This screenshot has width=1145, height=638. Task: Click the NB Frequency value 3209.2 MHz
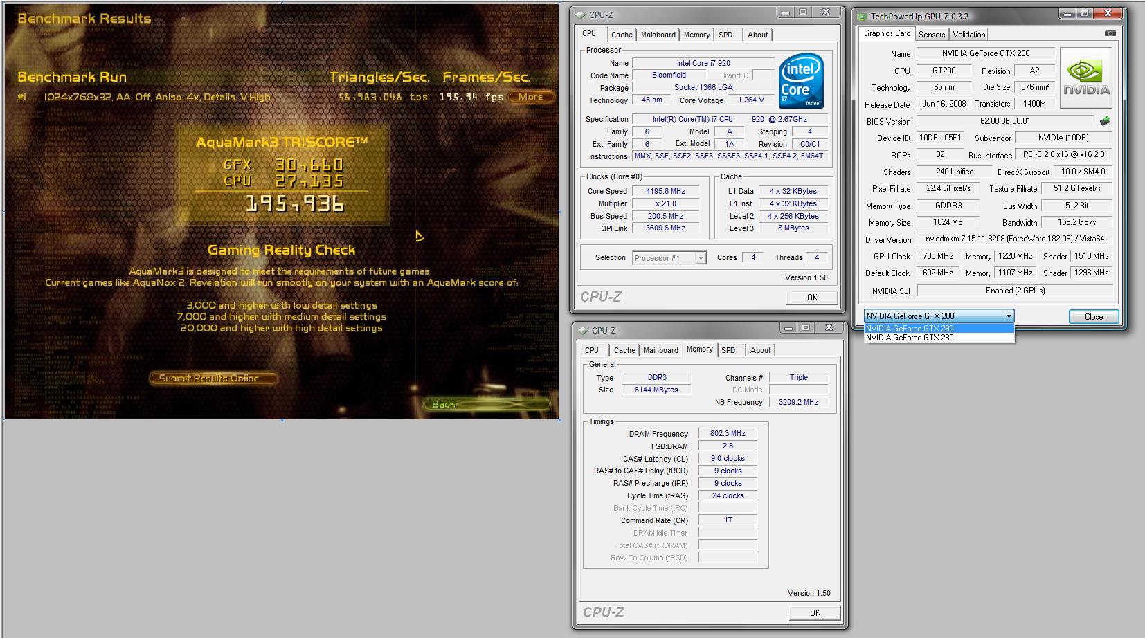pos(798,402)
